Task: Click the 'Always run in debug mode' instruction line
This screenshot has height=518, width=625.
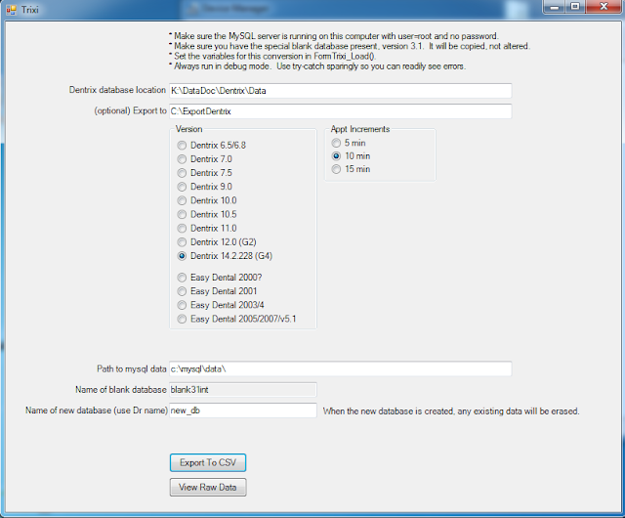Action: pos(317,66)
